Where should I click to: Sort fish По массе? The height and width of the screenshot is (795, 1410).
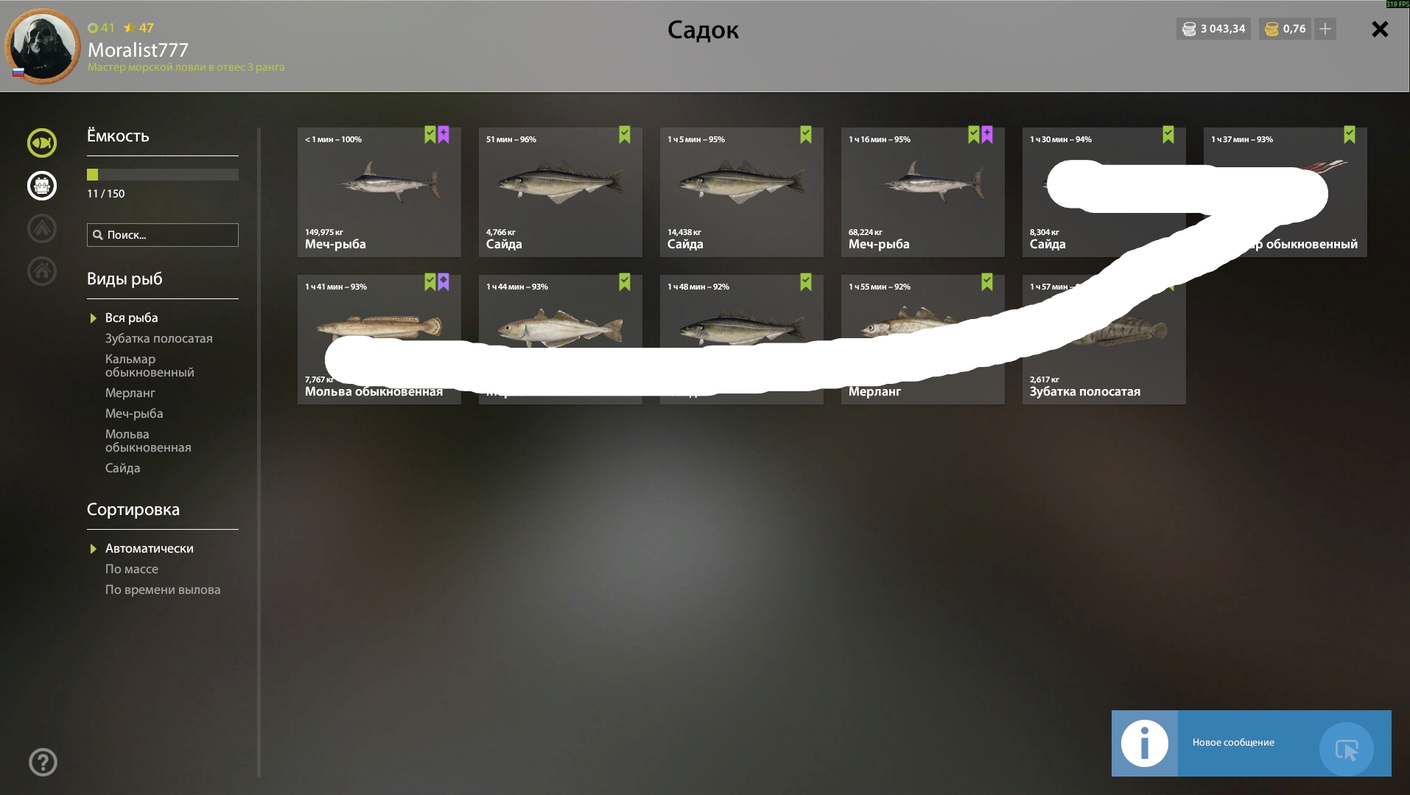[132, 569]
